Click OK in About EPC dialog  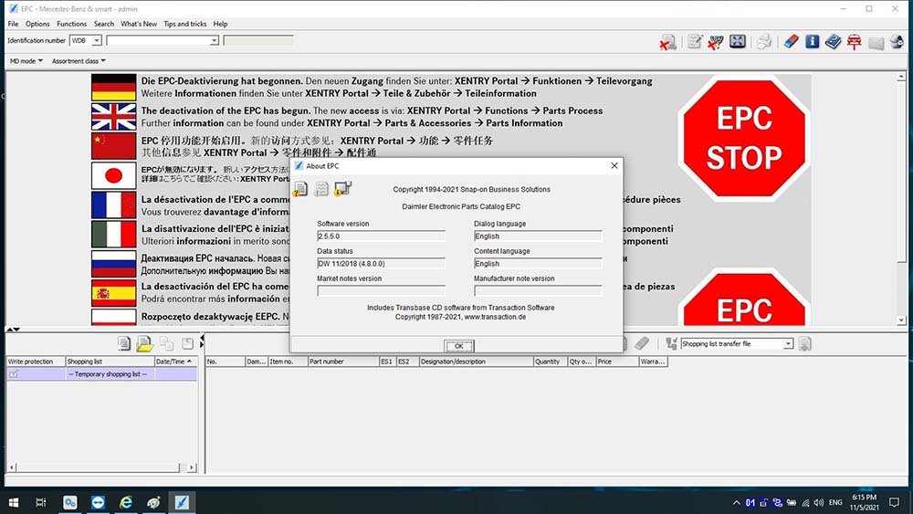(x=459, y=346)
